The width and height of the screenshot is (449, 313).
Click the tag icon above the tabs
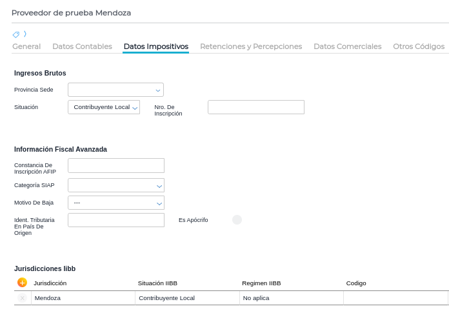click(16, 34)
